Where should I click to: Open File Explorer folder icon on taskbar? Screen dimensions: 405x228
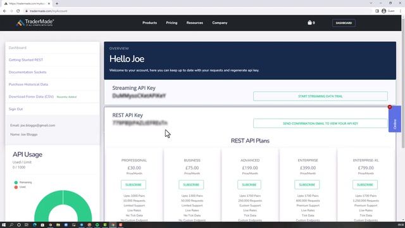pos(58,225)
